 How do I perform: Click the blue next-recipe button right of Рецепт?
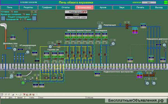pyautogui.click(x=34, y=18)
